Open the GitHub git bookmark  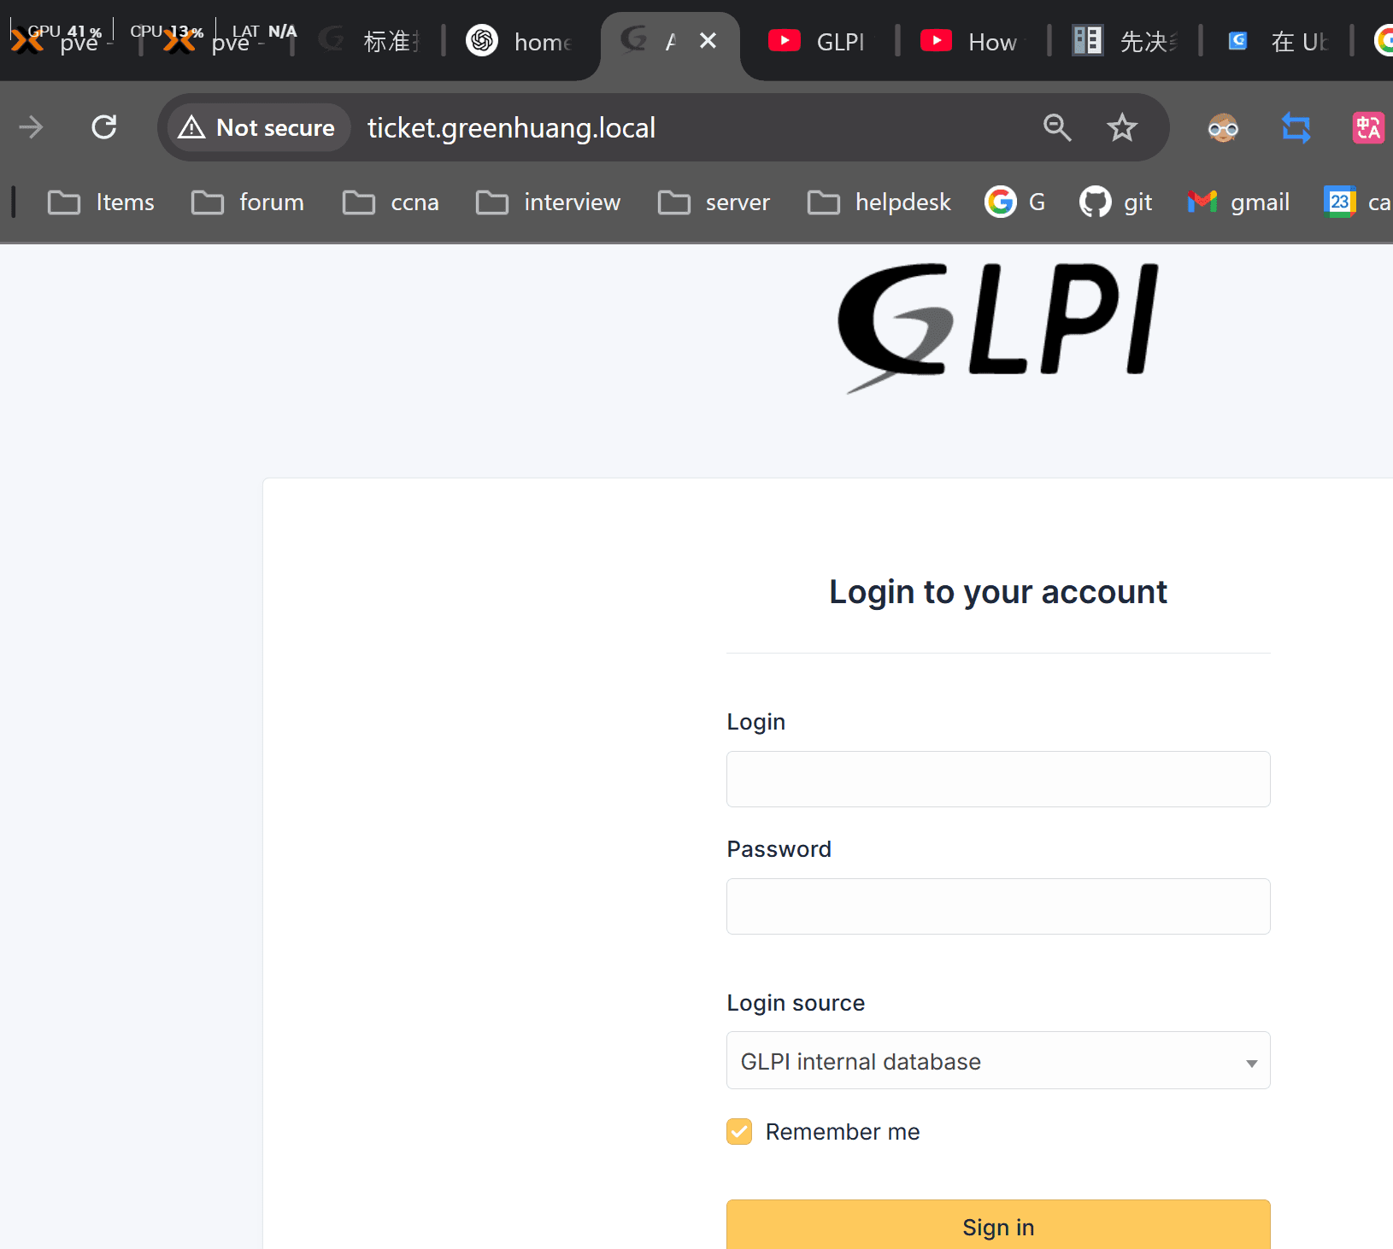[1116, 202]
